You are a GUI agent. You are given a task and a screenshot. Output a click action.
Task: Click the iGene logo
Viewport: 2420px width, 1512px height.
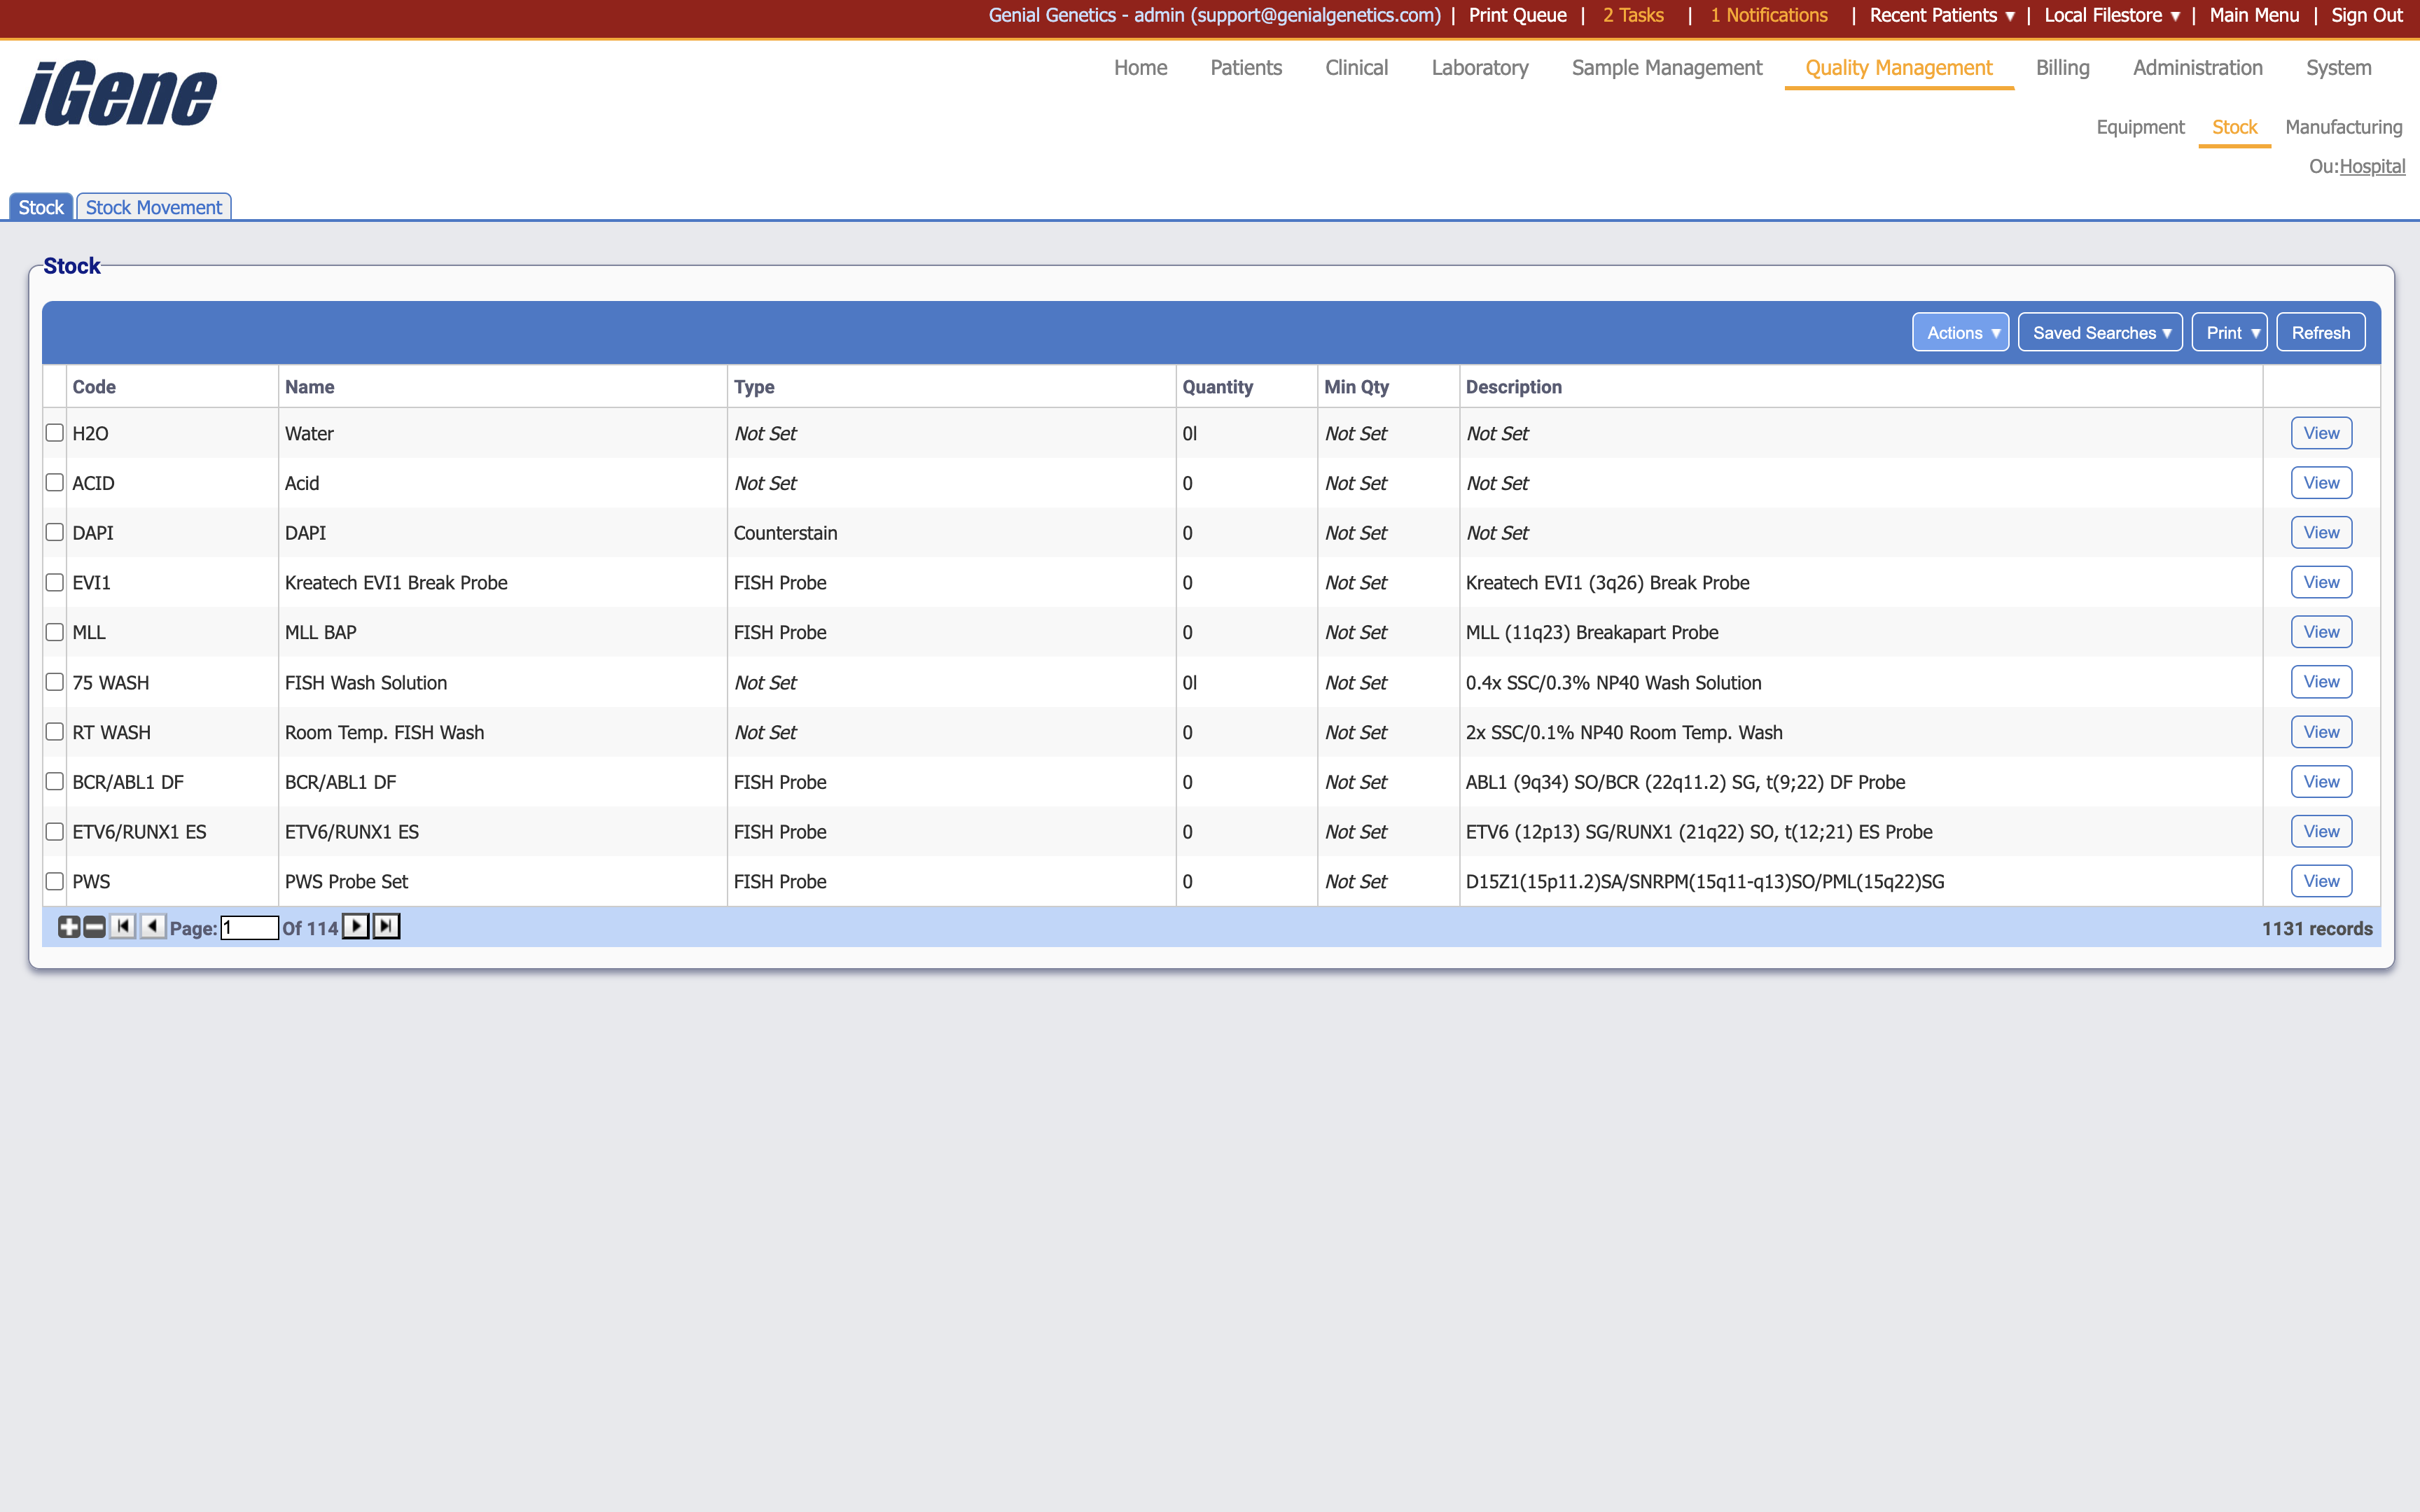pyautogui.click(x=118, y=94)
